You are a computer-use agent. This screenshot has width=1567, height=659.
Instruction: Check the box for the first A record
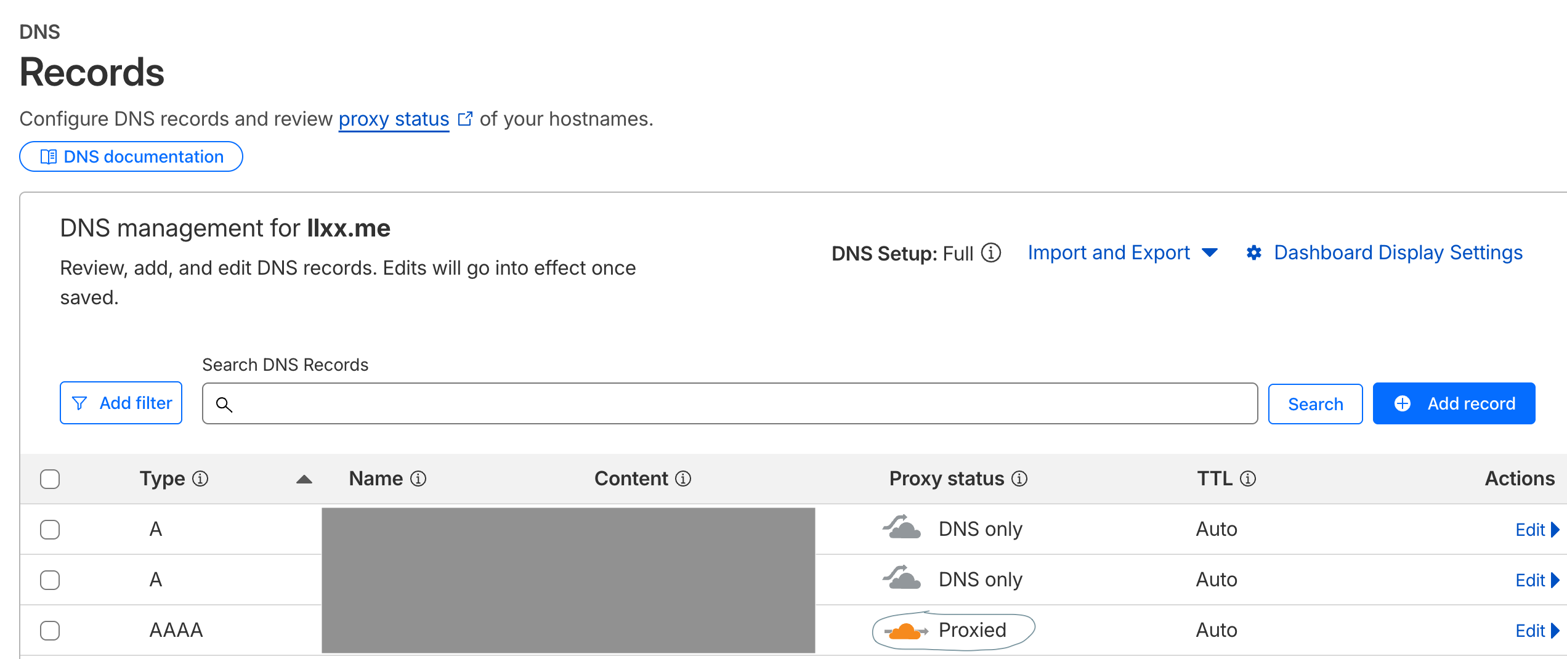(50, 530)
